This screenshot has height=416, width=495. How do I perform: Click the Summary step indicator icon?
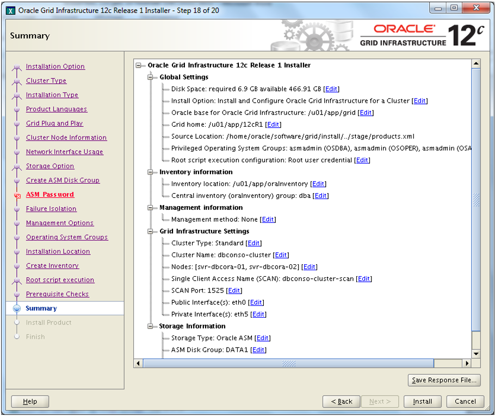click(17, 308)
